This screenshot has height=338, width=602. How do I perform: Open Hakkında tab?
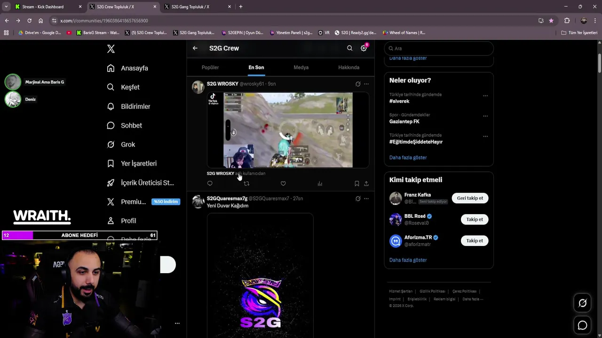[349, 67]
